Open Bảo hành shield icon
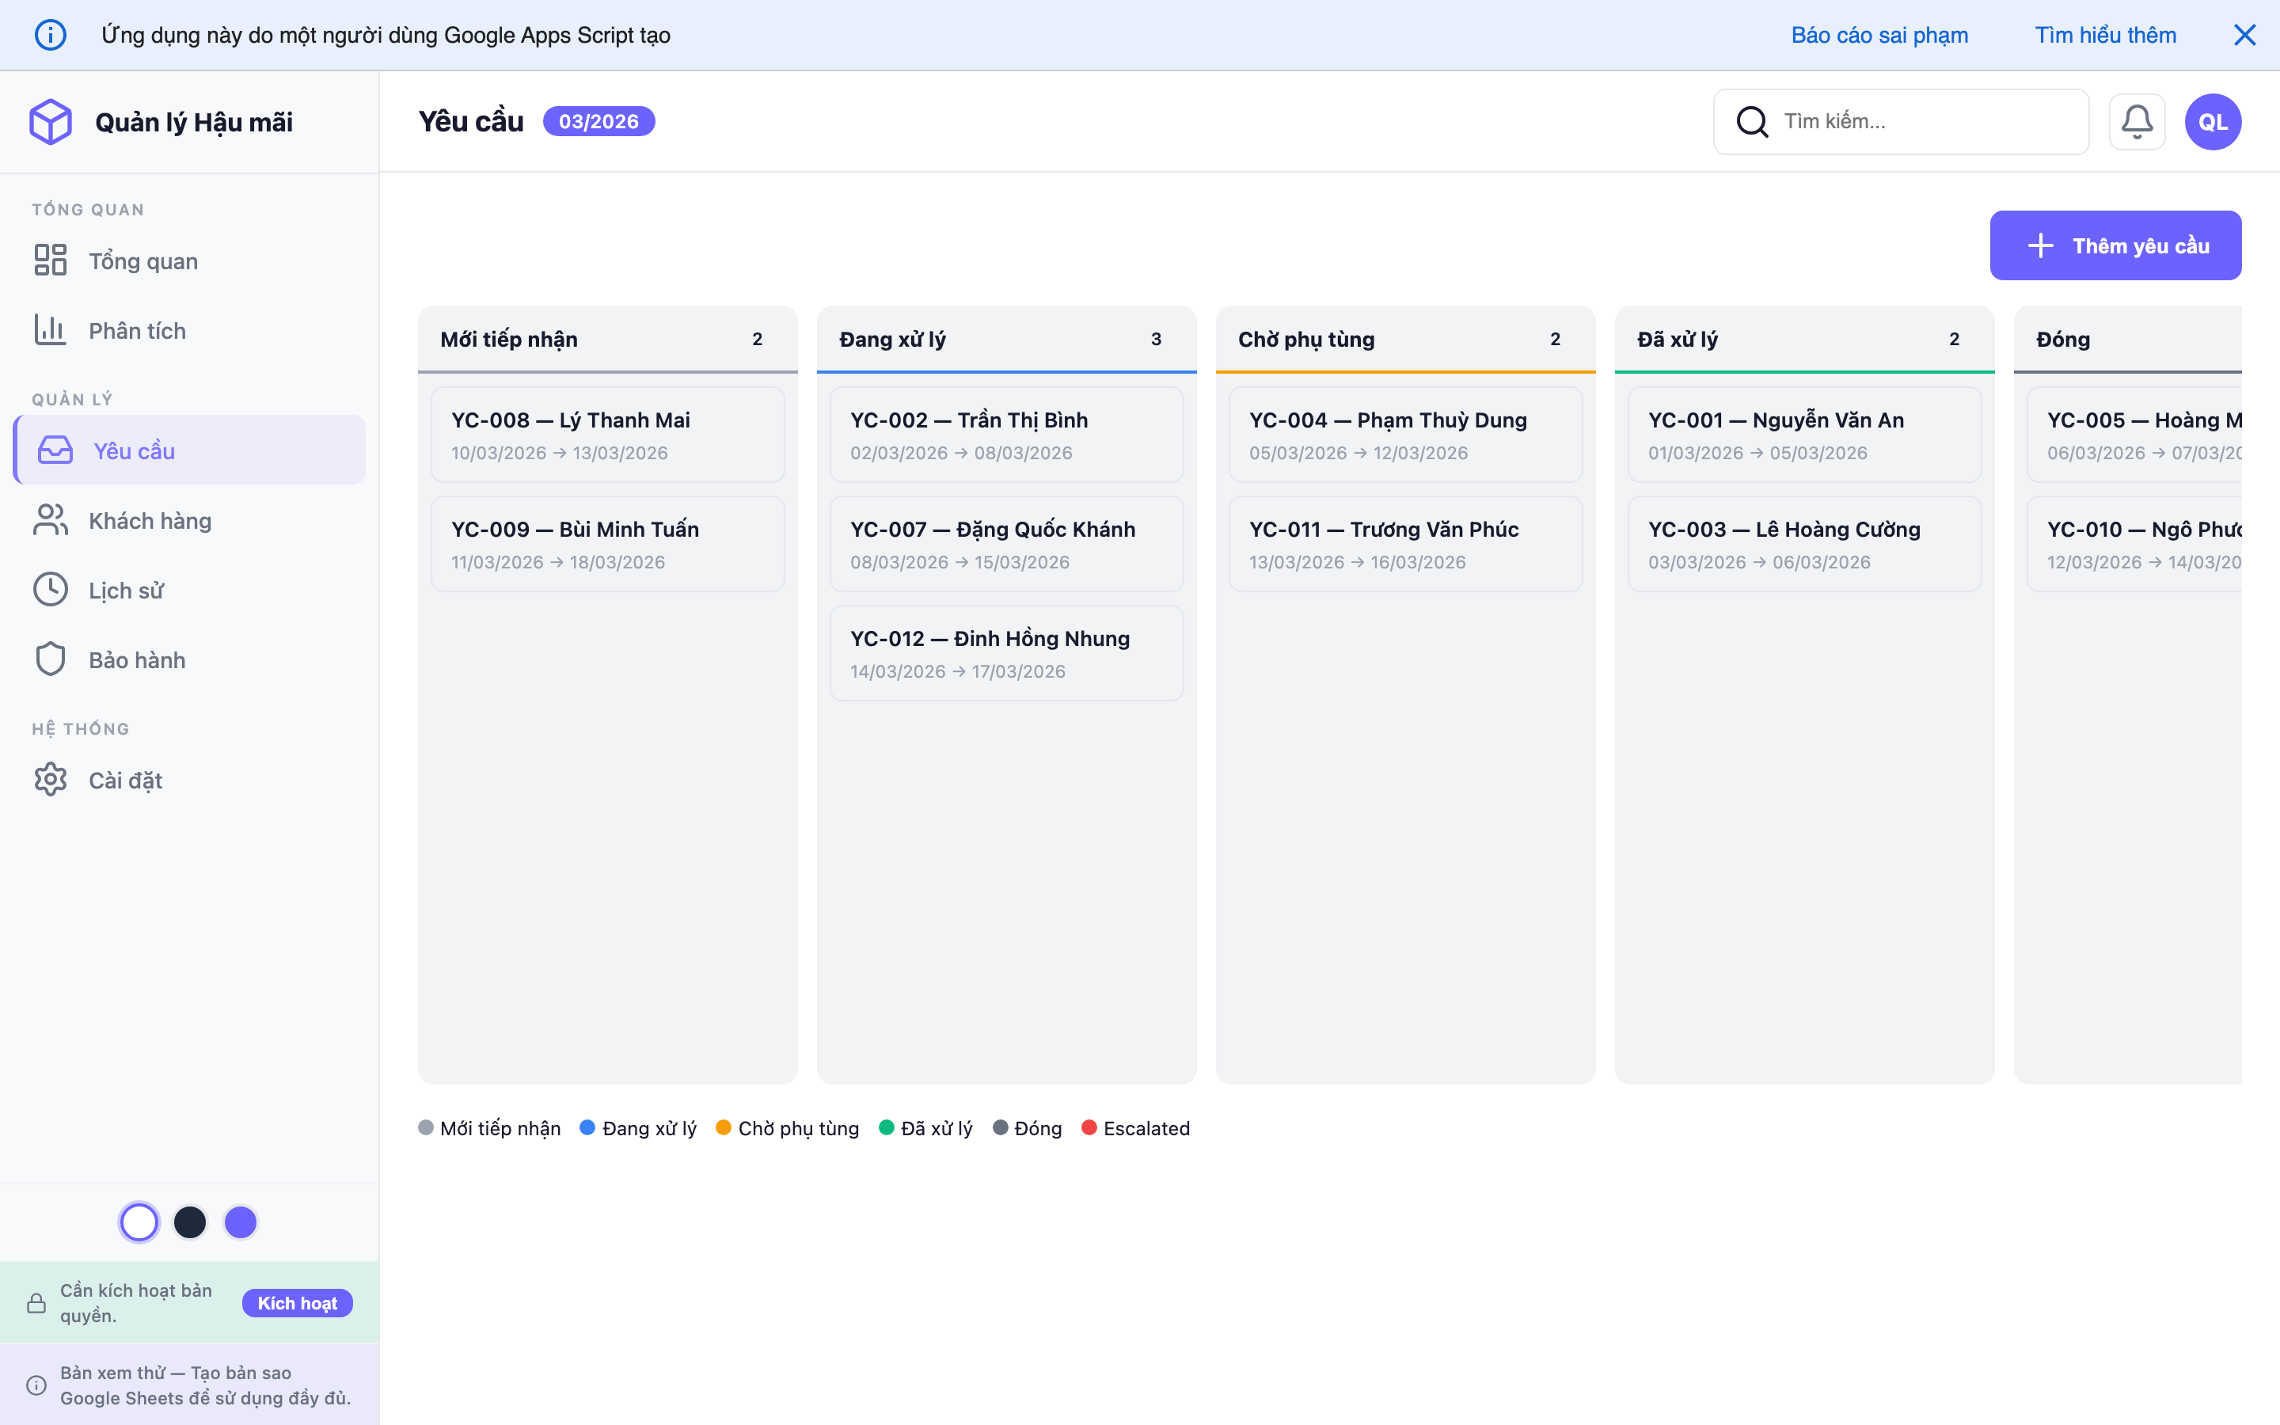Viewport: 2280px width, 1425px height. (50, 659)
